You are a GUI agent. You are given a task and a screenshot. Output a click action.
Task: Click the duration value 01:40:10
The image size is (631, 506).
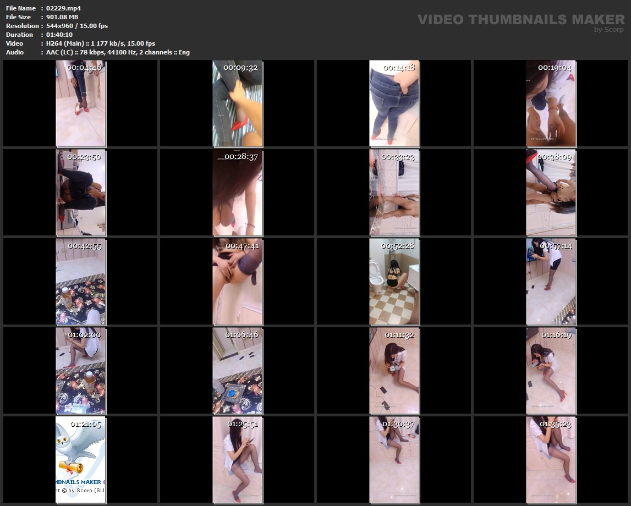(60, 35)
